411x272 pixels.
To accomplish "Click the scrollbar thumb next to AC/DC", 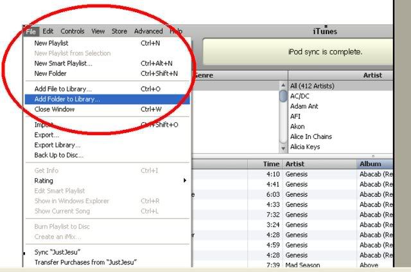I will pos(283,96).
